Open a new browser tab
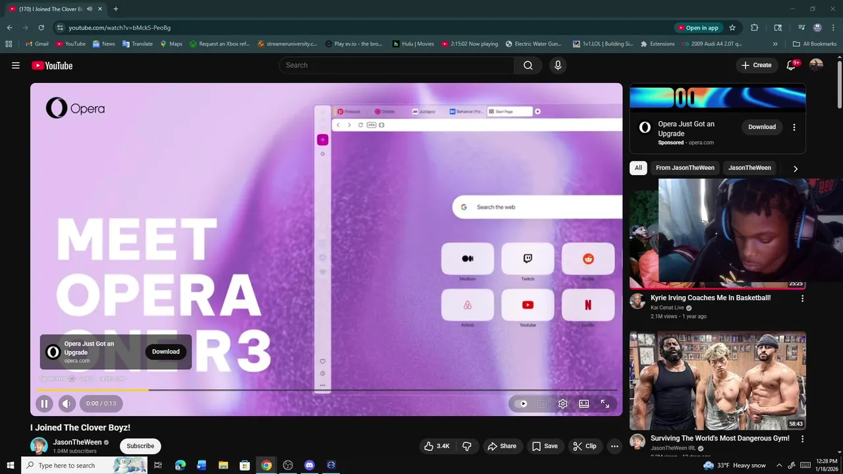The image size is (843, 474). pyautogui.click(x=115, y=9)
